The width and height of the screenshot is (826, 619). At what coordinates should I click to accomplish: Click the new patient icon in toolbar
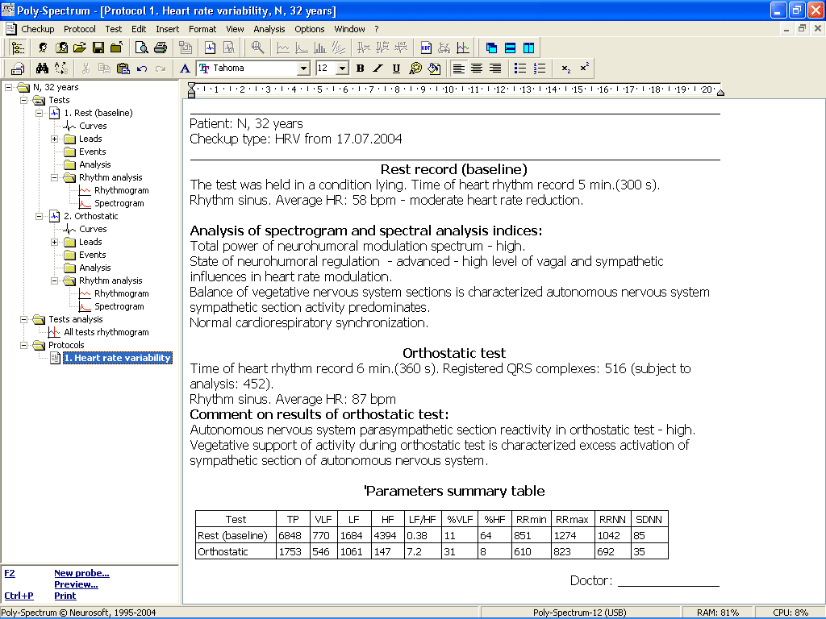click(x=43, y=48)
